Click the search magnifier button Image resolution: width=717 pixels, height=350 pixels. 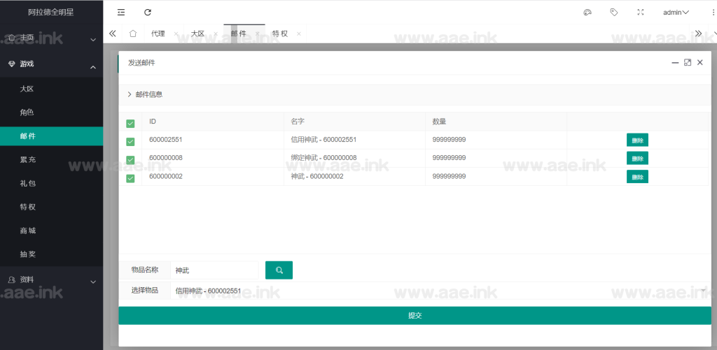pyautogui.click(x=279, y=270)
